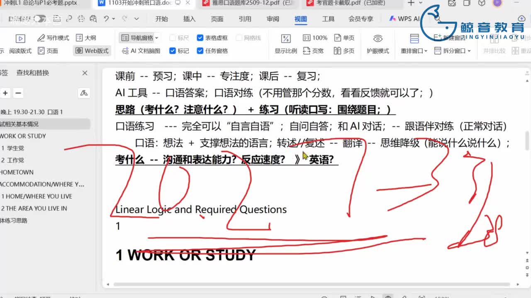Toggle the auto-save switch in quick access
Image resolution: width=531 pixels, height=298 pixels.
40,19
